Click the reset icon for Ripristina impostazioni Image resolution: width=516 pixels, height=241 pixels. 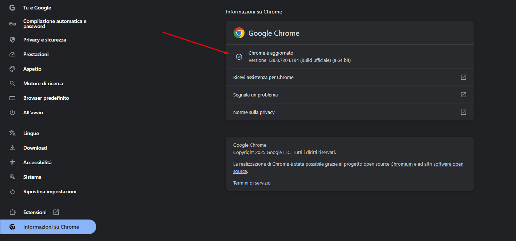[12, 191]
